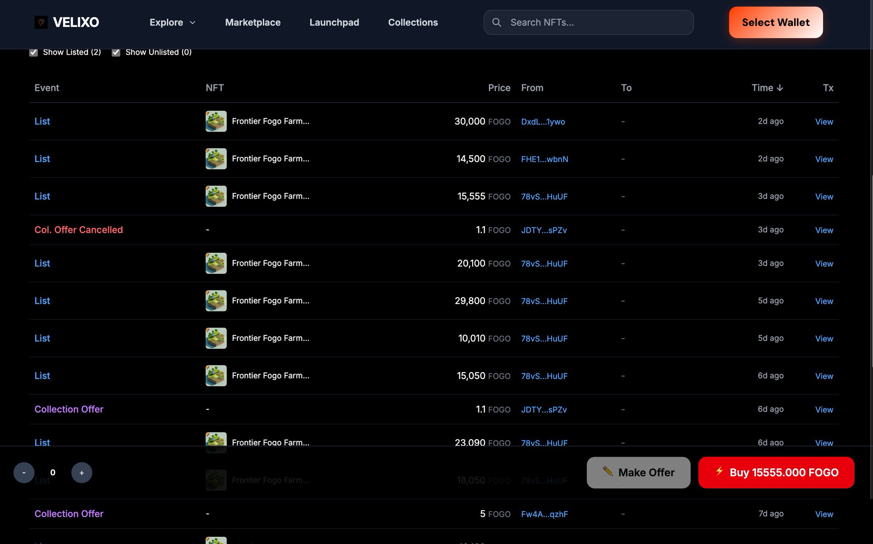873x544 pixels.
Task: Click the 14,500 FOGO listing farm icon
Action: coord(216,159)
